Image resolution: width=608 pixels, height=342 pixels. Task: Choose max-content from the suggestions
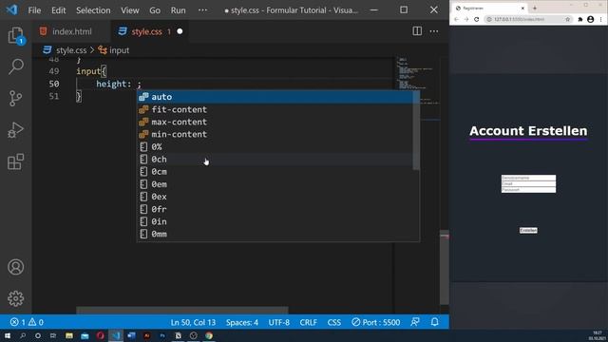(275, 123)
